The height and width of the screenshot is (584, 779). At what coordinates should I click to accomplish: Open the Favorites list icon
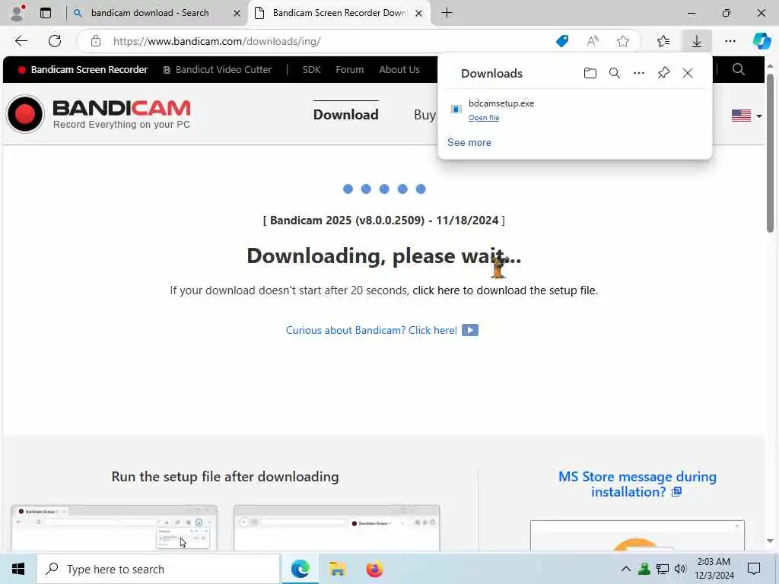coord(663,41)
